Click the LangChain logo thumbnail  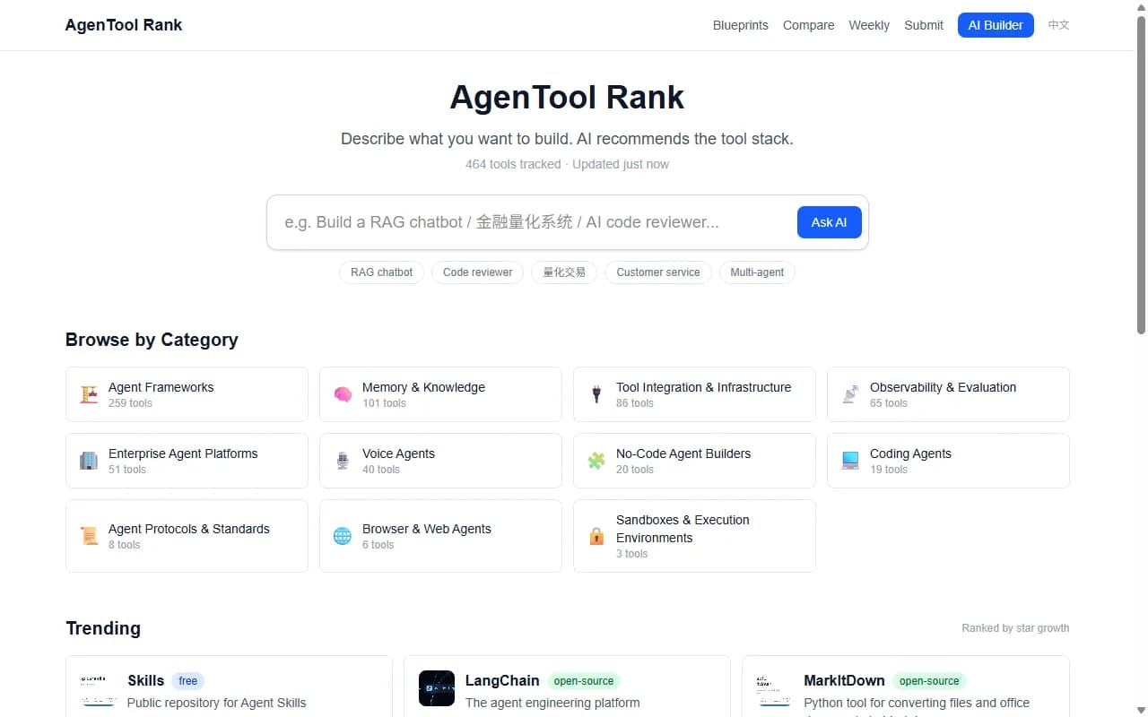click(437, 688)
